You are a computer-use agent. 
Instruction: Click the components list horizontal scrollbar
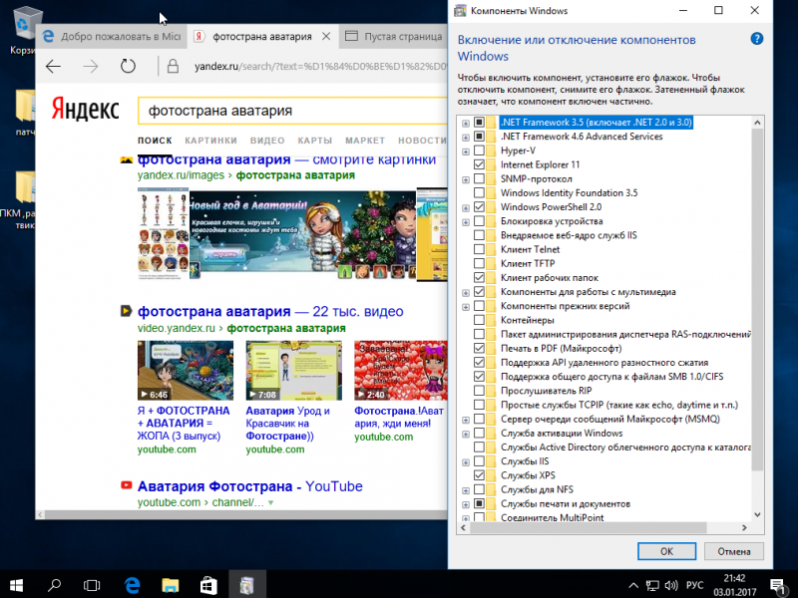click(589, 528)
